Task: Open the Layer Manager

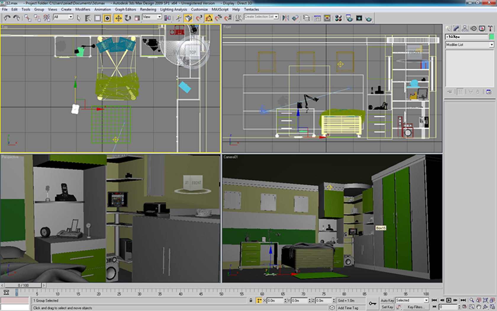Action: tap(306, 18)
